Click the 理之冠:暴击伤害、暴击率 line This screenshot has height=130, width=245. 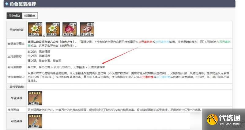44,60
